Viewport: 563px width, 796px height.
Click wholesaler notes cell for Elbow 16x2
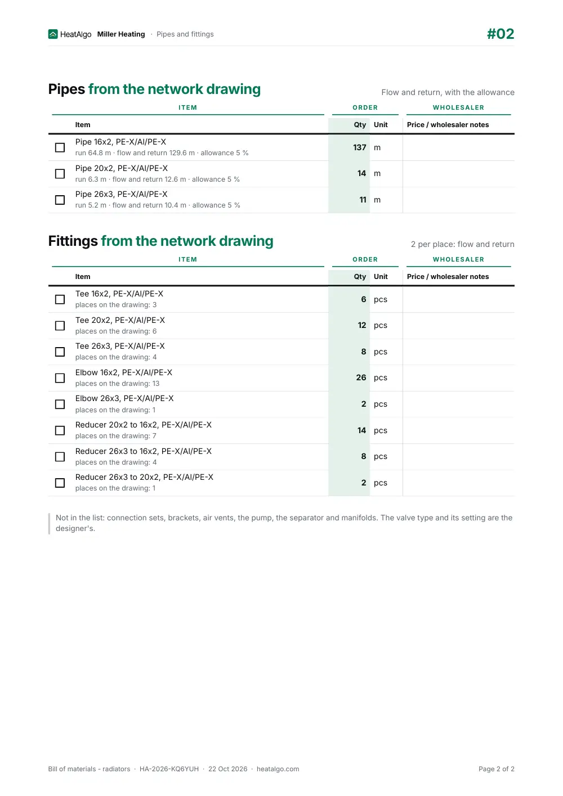(458, 378)
